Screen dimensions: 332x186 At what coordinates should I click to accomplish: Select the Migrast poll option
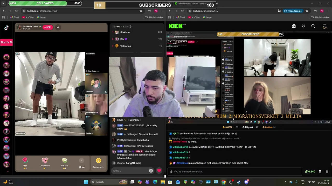tap(250, 127)
